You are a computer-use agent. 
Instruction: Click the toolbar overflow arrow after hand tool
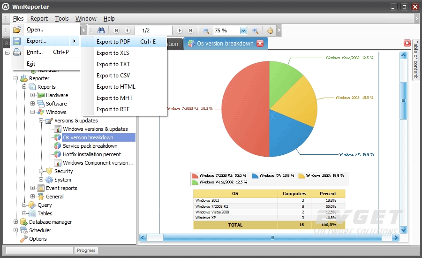[279, 30]
